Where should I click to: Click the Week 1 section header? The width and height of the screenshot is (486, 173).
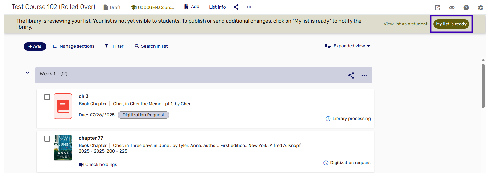click(204, 75)
